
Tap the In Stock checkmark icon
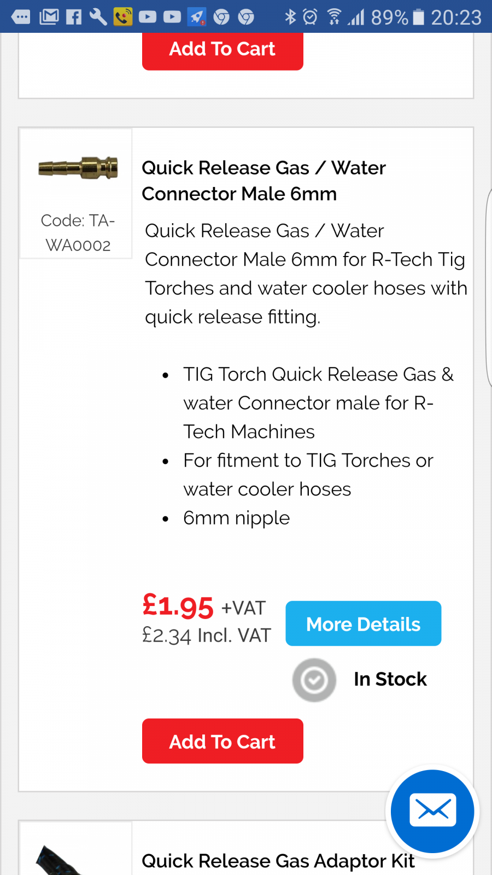(x=314, y=680)
